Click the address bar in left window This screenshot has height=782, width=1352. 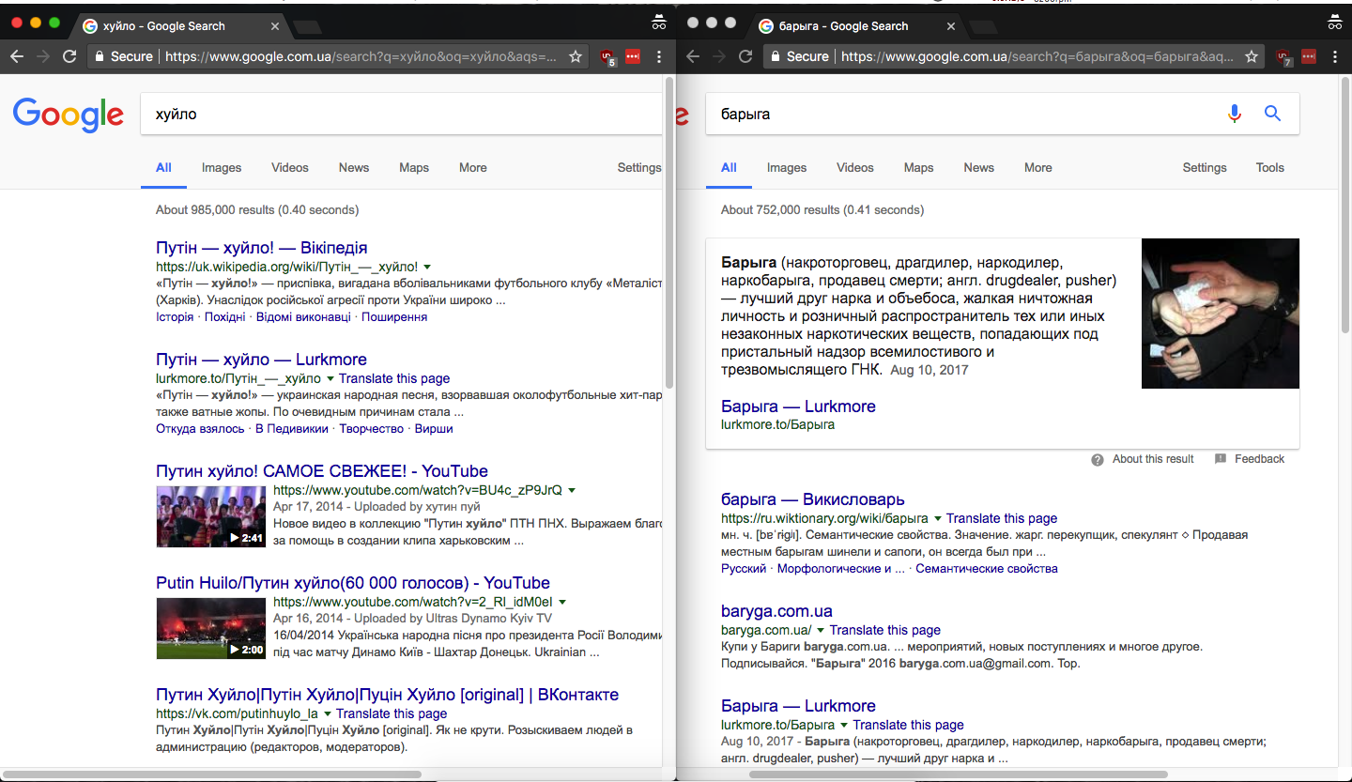point(337,56)
